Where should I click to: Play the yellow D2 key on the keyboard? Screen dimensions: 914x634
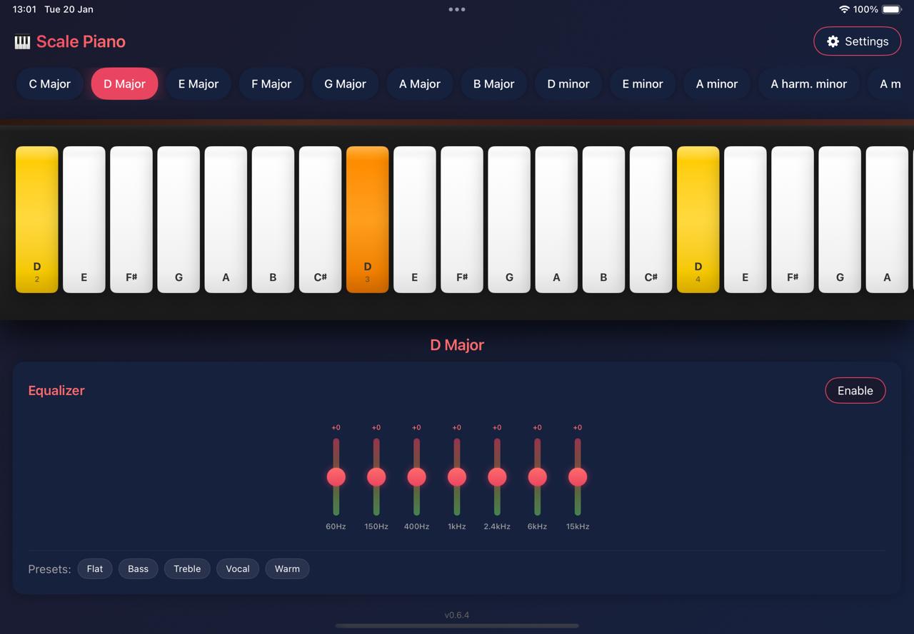coord(36,219)
